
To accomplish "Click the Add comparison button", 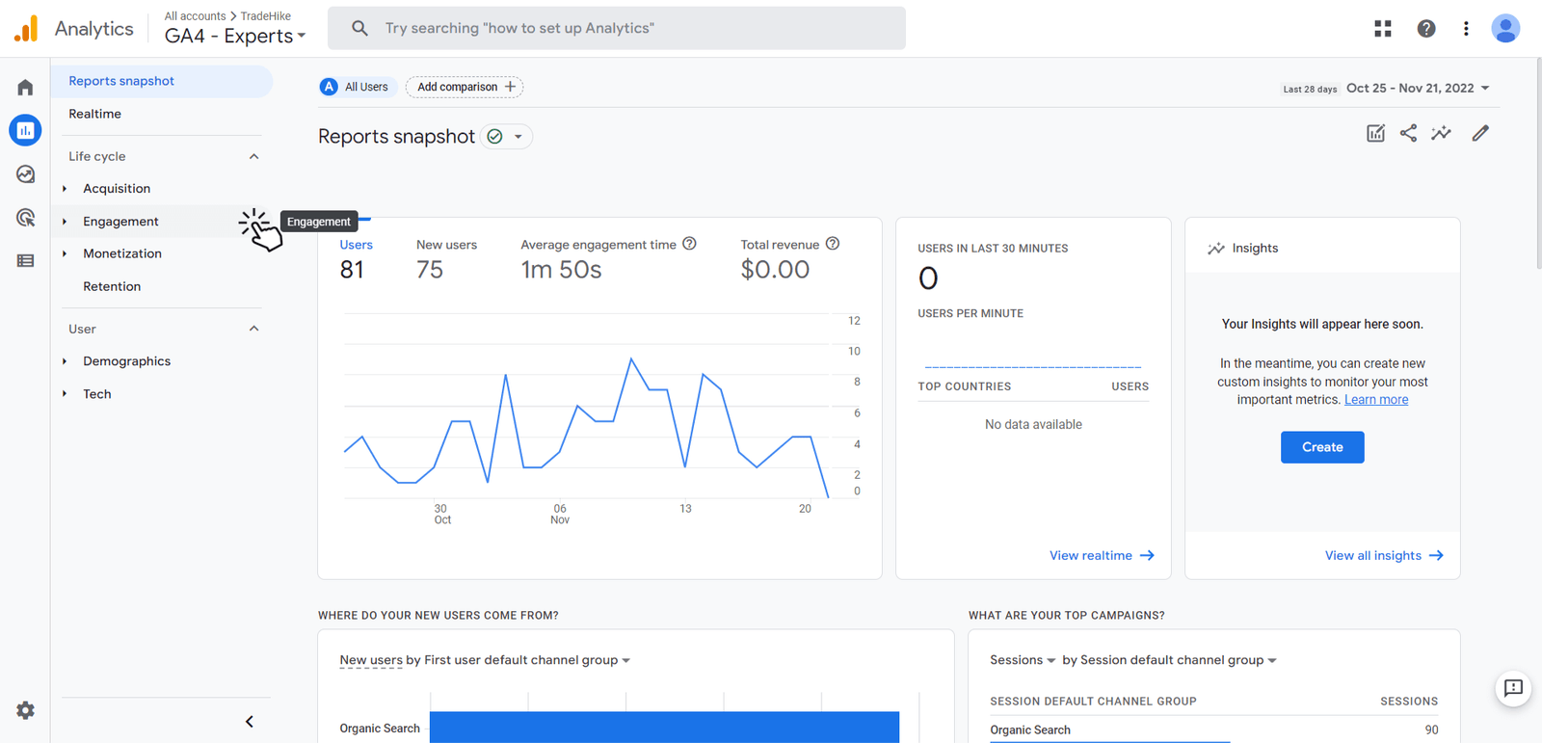I will (465, 87).
